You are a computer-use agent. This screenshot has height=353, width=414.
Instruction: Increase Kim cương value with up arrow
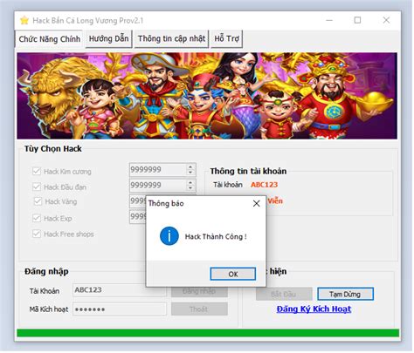click(190, 167)
